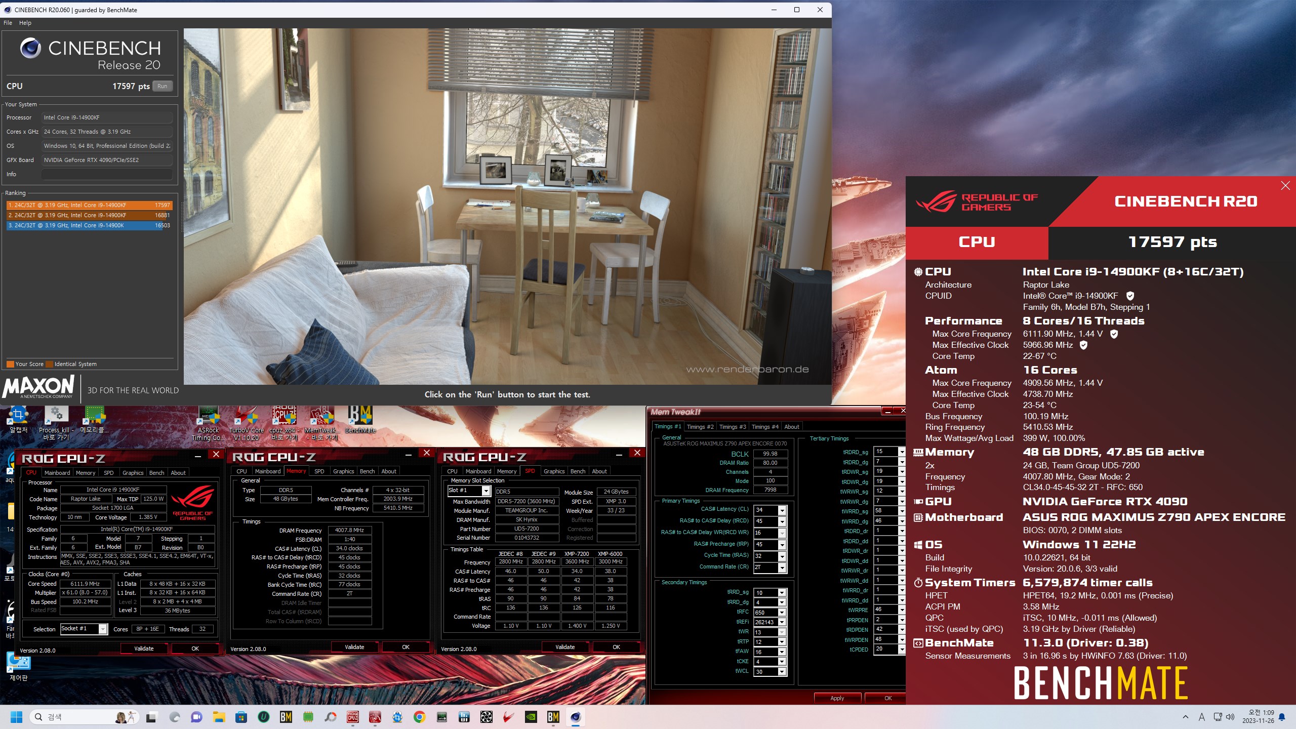Screen dimensions: 1296x729
Task: Click Validate in the left CPU-Z window
Action: (x=144, y=649)
